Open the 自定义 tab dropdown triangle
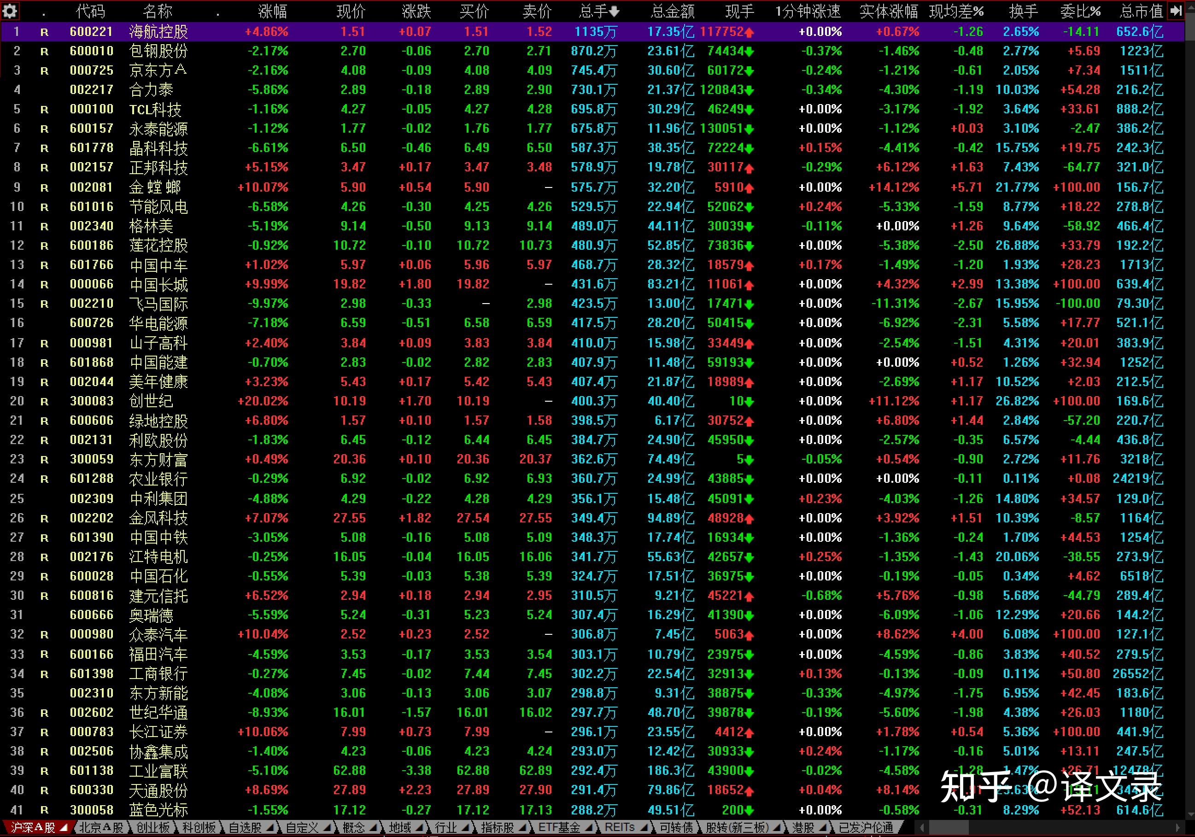 pos(327,827)
